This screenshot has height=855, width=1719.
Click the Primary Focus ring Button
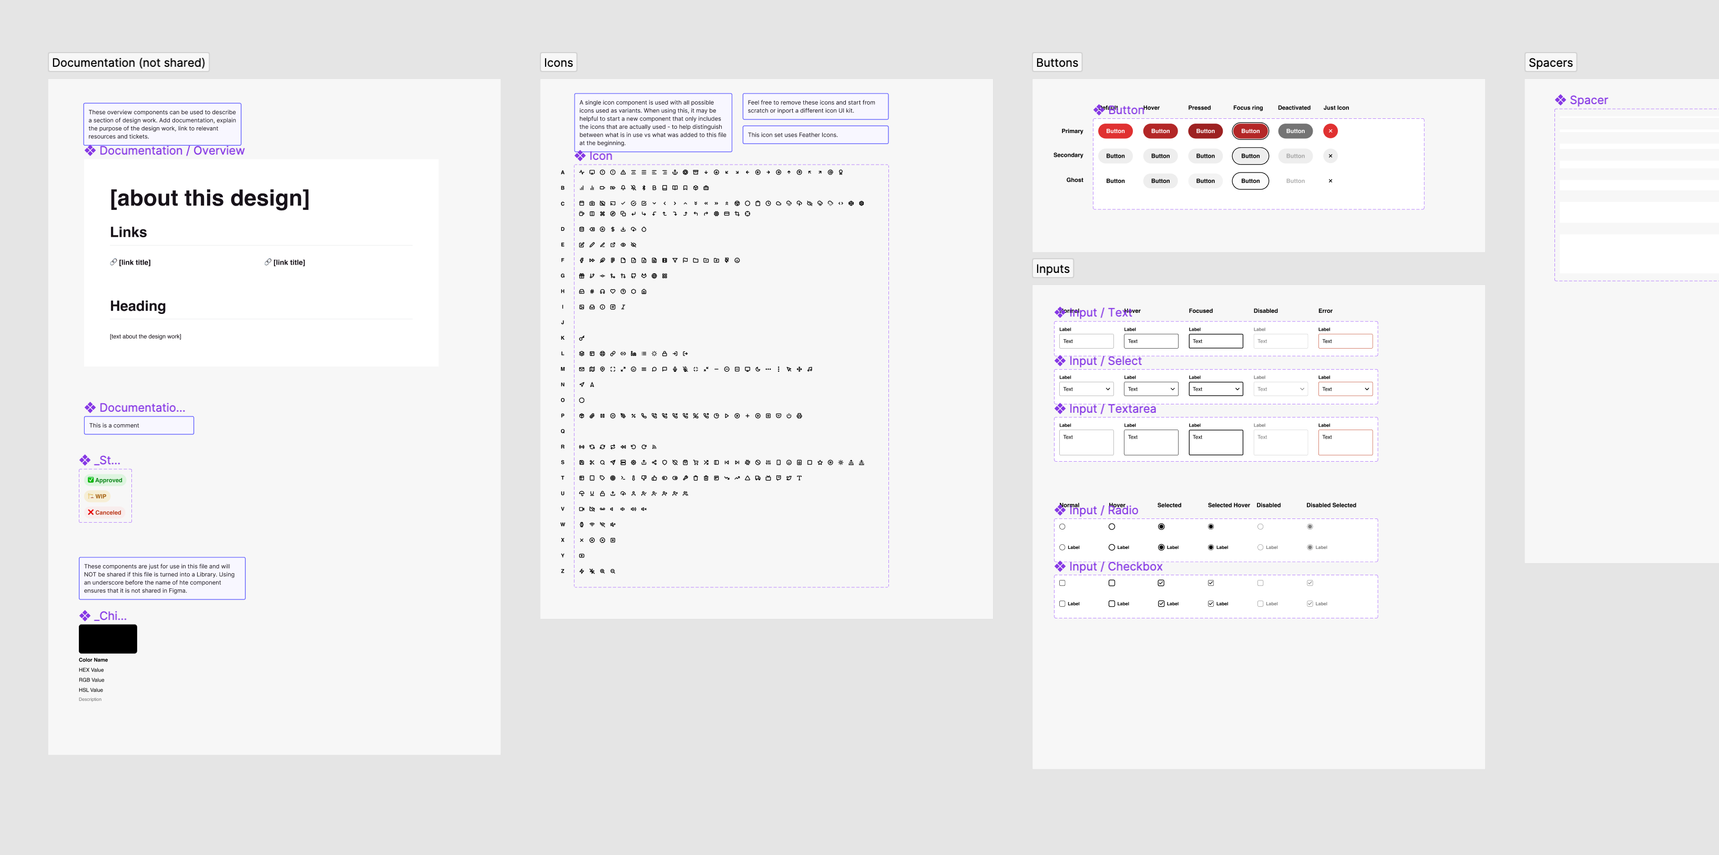(1251, 131)
